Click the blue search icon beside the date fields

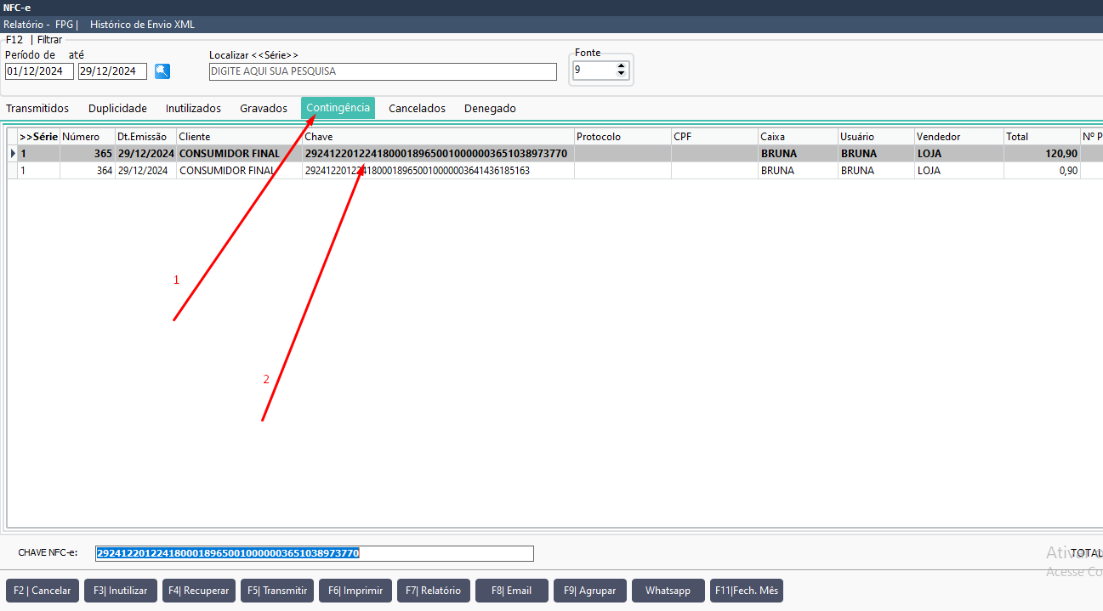coord(162,71)
